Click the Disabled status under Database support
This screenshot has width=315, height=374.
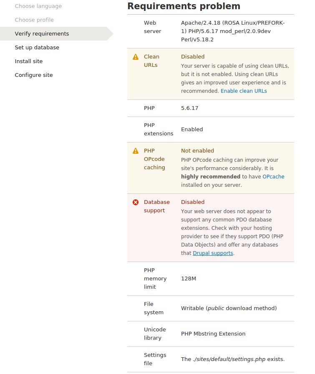[193, 202]
